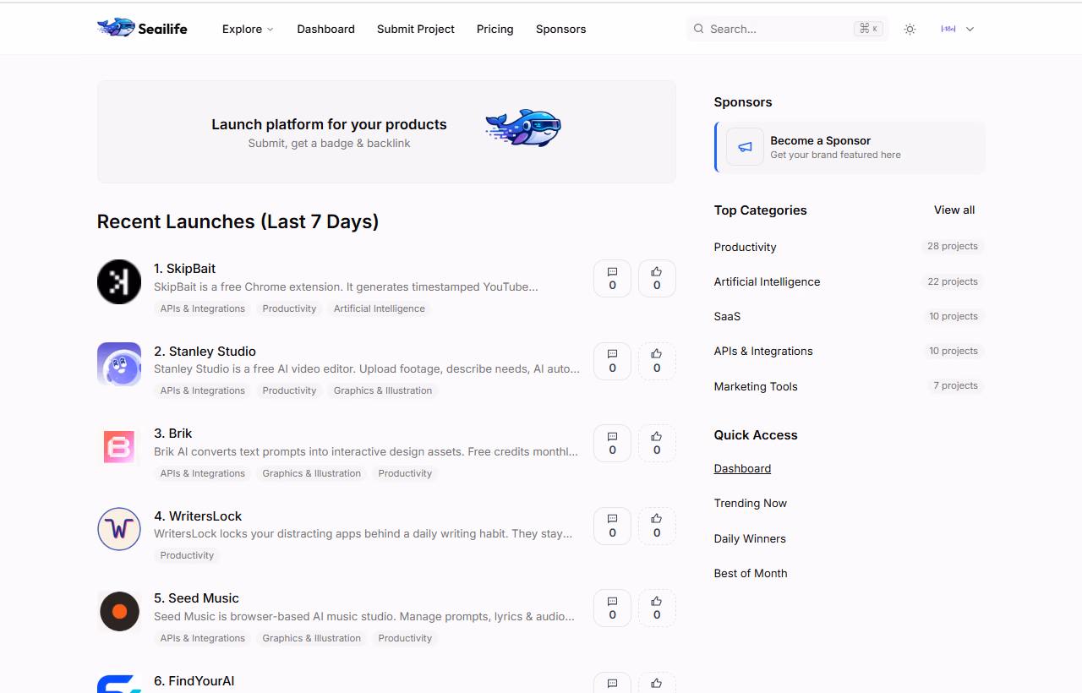Click the search magnifier icon
Screen dimensions: 1082x693
[698, 29]
